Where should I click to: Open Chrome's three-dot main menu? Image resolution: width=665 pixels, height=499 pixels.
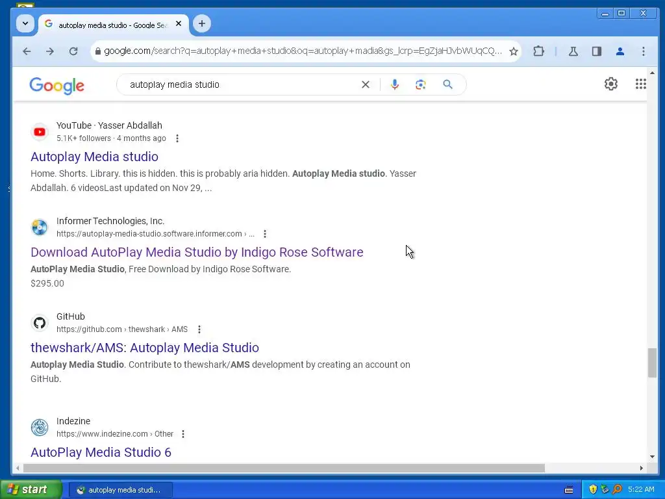coord(644,51)
